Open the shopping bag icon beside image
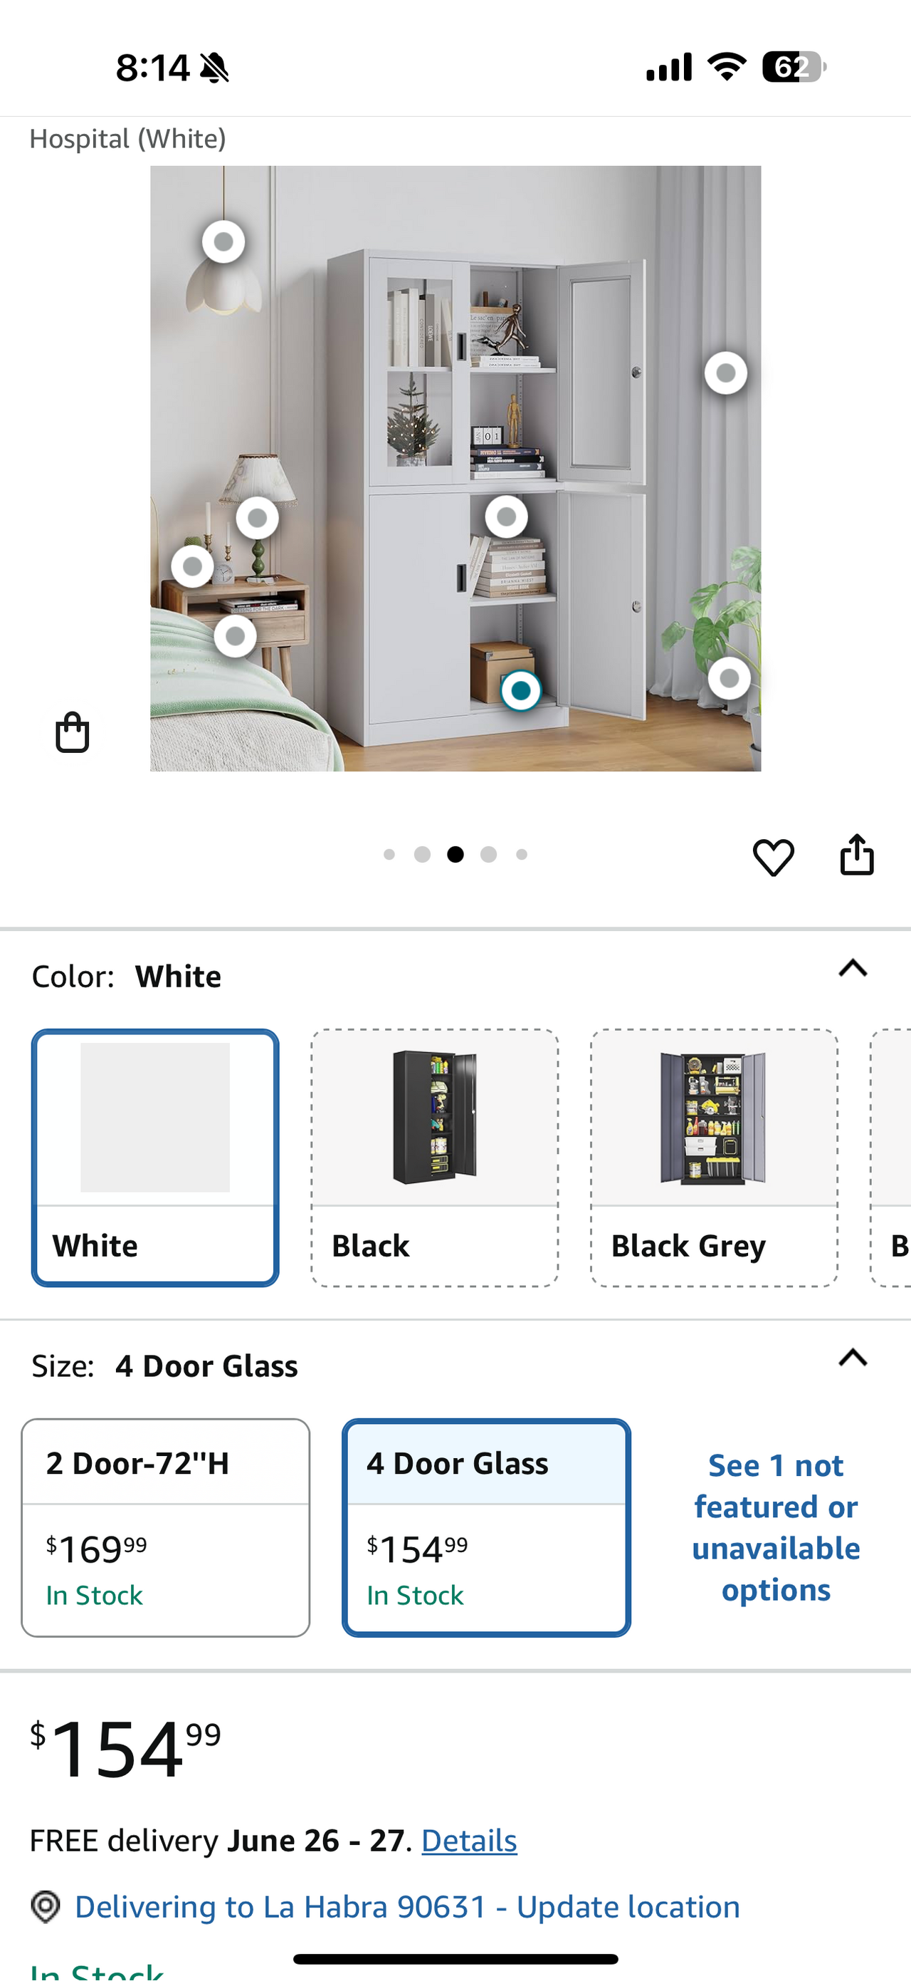The image size is (911, 1981). 72,732
